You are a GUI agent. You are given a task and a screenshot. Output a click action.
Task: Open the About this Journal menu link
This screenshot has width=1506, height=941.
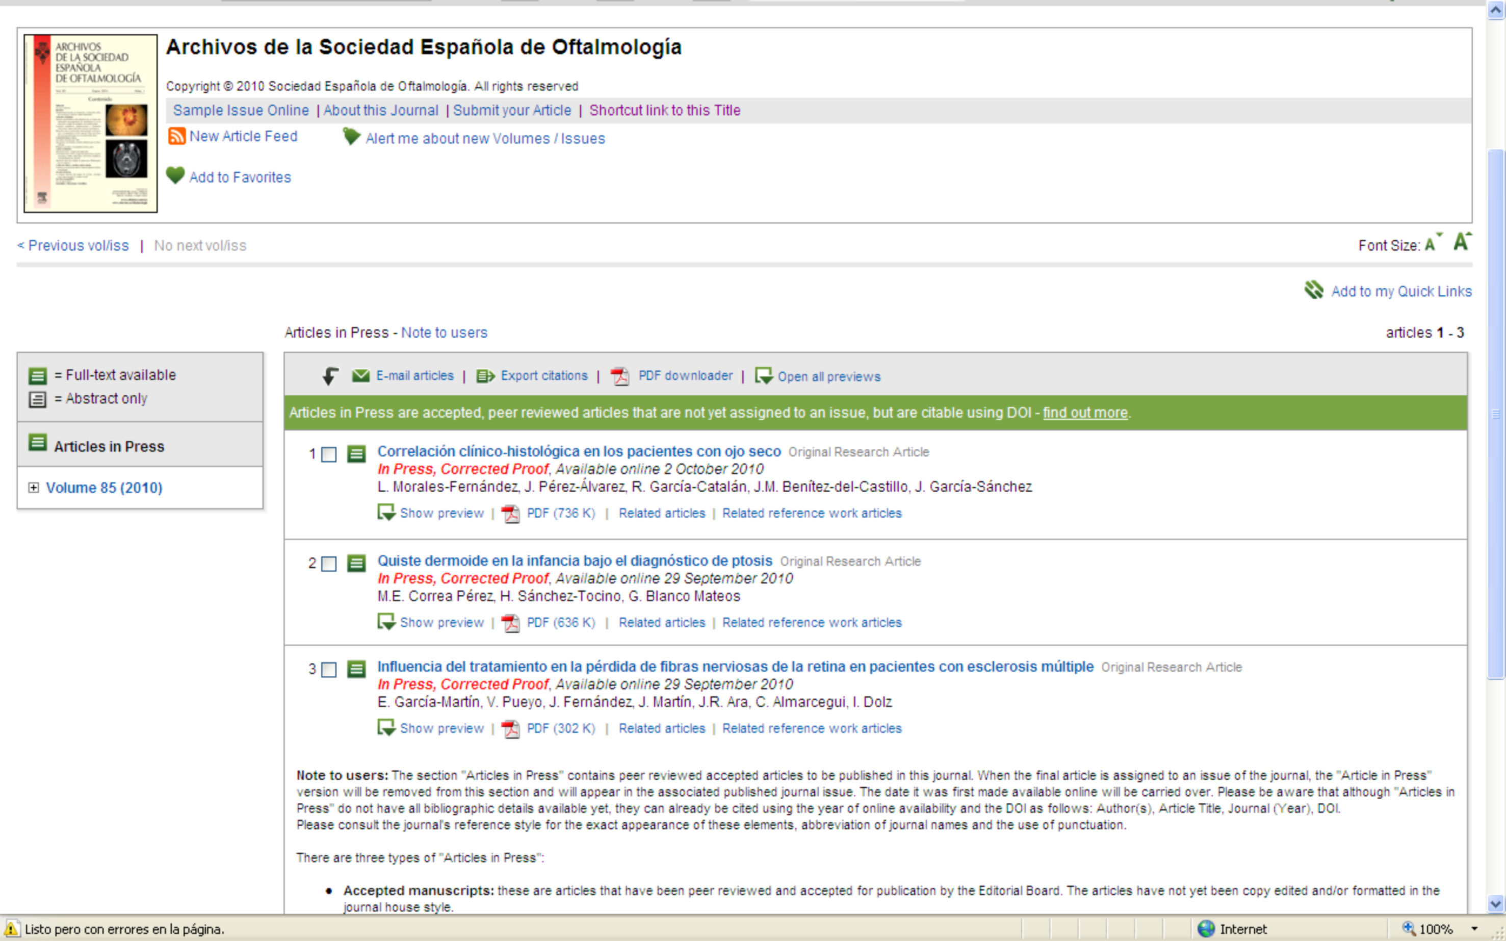click(381, 110)
